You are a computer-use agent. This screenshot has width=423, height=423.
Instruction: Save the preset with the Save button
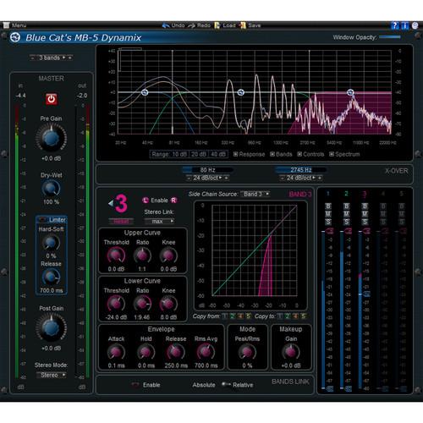(250, 25)
